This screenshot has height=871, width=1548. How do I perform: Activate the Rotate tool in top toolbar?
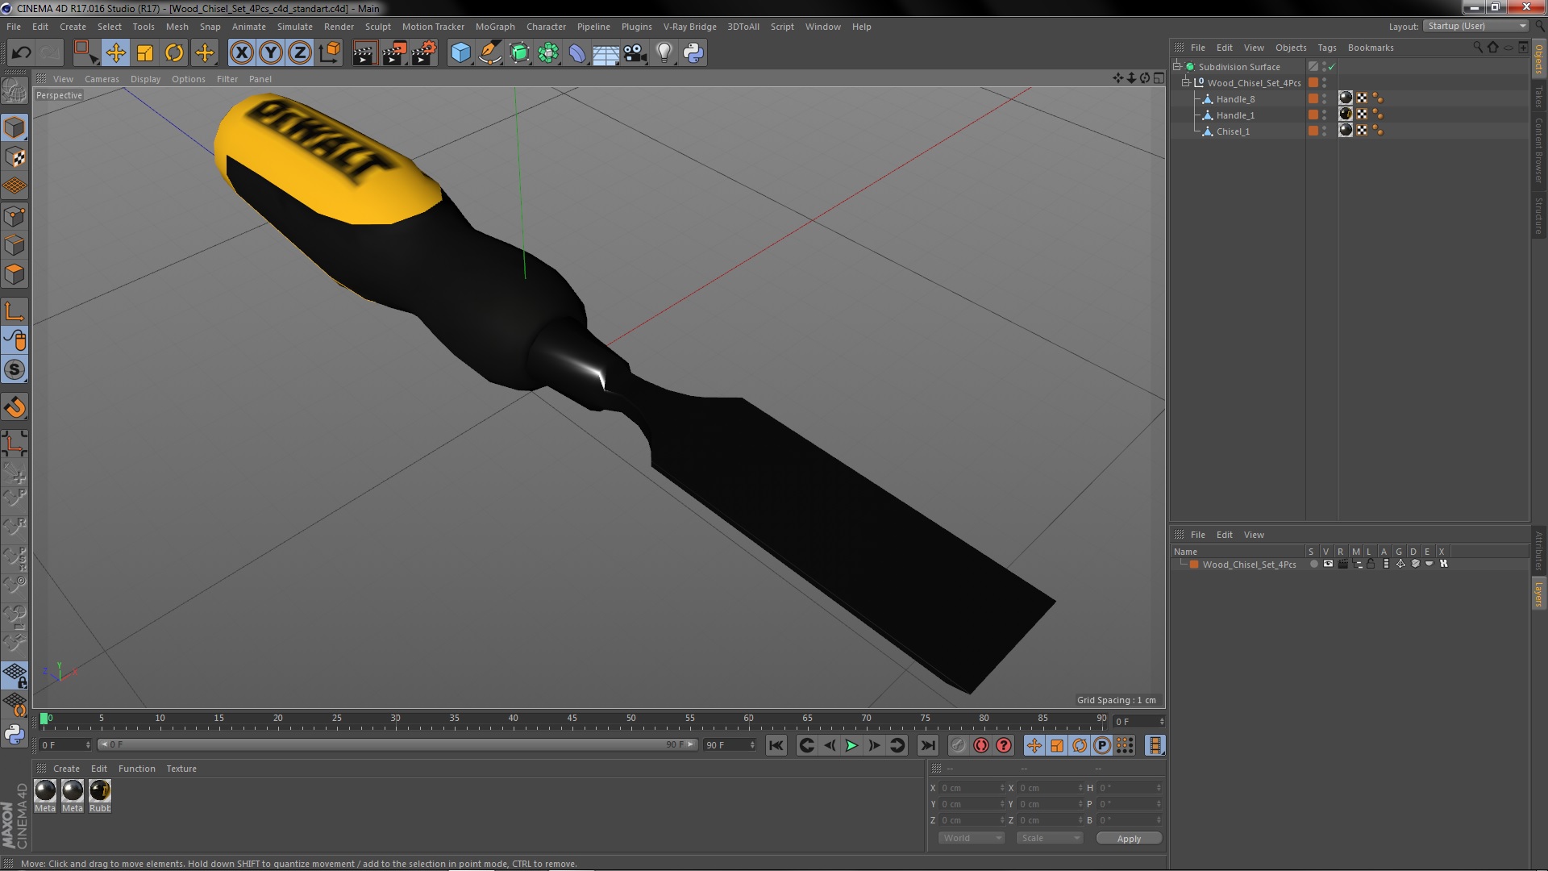pyautogui.click(x=174, y=53)
